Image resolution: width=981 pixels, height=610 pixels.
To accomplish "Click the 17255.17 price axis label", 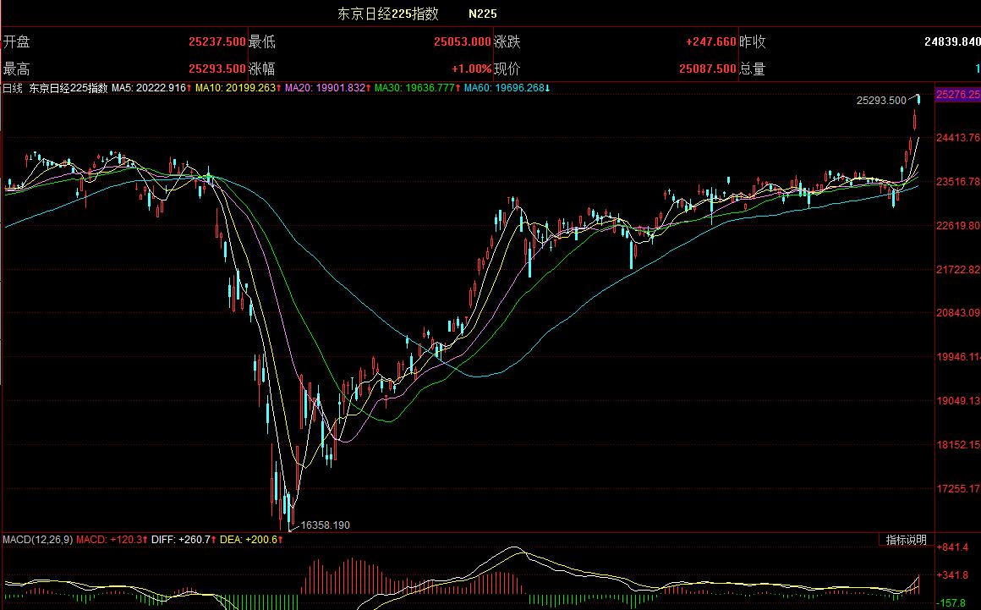I will pyautogui.click(x=958, y=488).
